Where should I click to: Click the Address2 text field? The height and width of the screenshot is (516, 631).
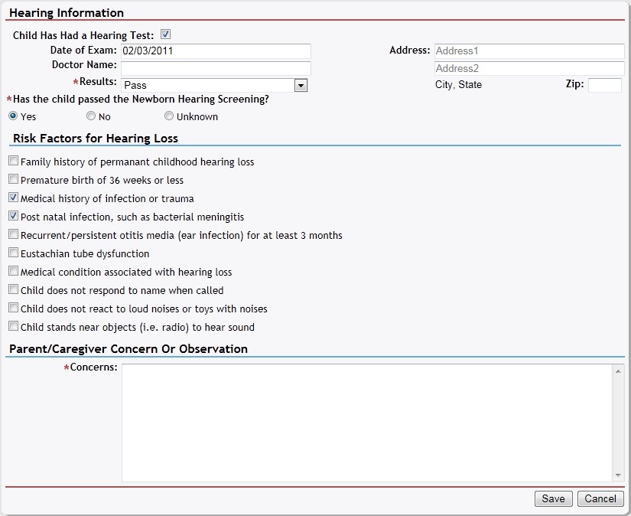(529, 68)
